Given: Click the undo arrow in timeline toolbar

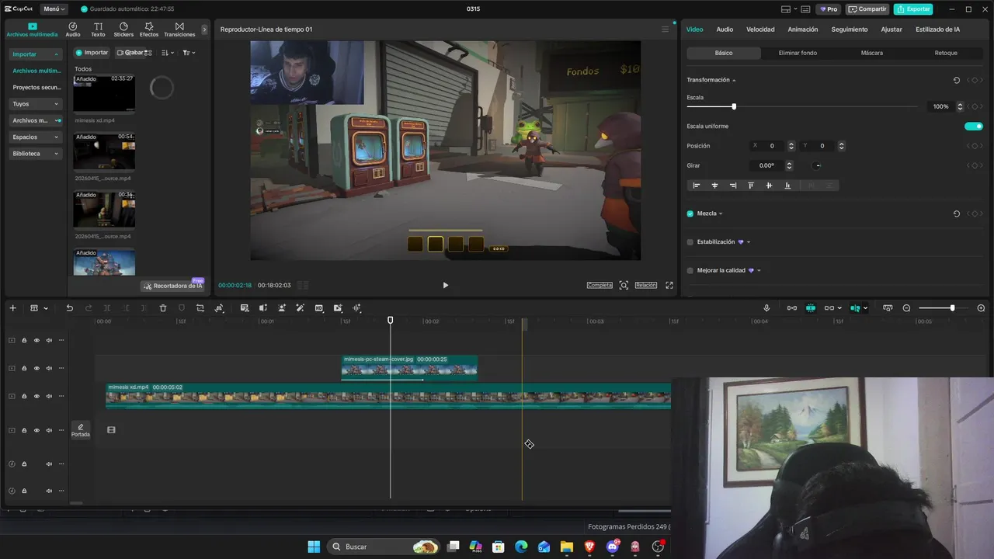Looking at the screenshot, I should [x=69, y=308].
